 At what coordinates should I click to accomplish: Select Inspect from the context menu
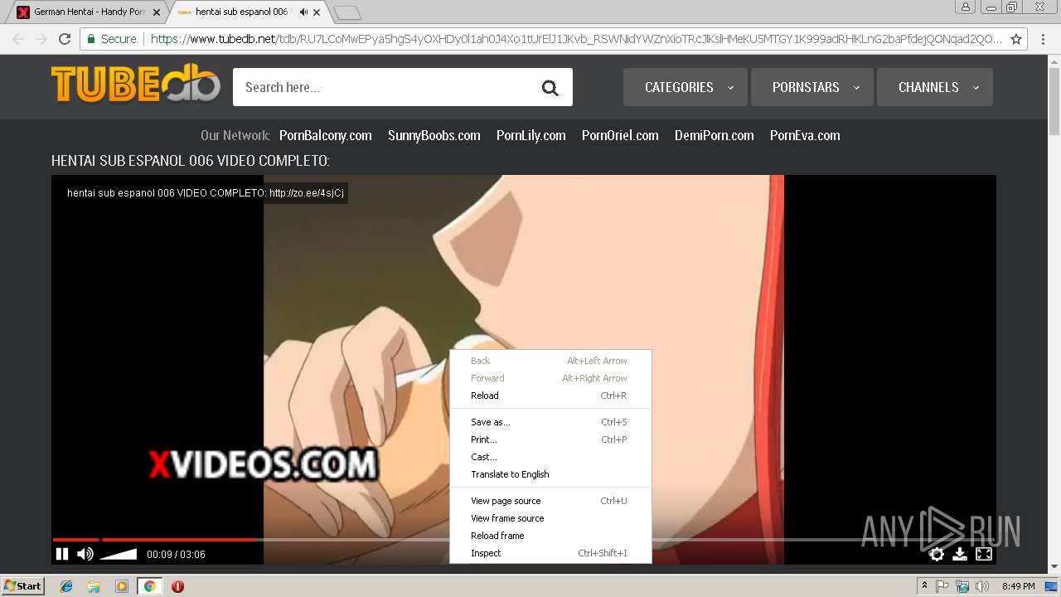click(550, 553)
